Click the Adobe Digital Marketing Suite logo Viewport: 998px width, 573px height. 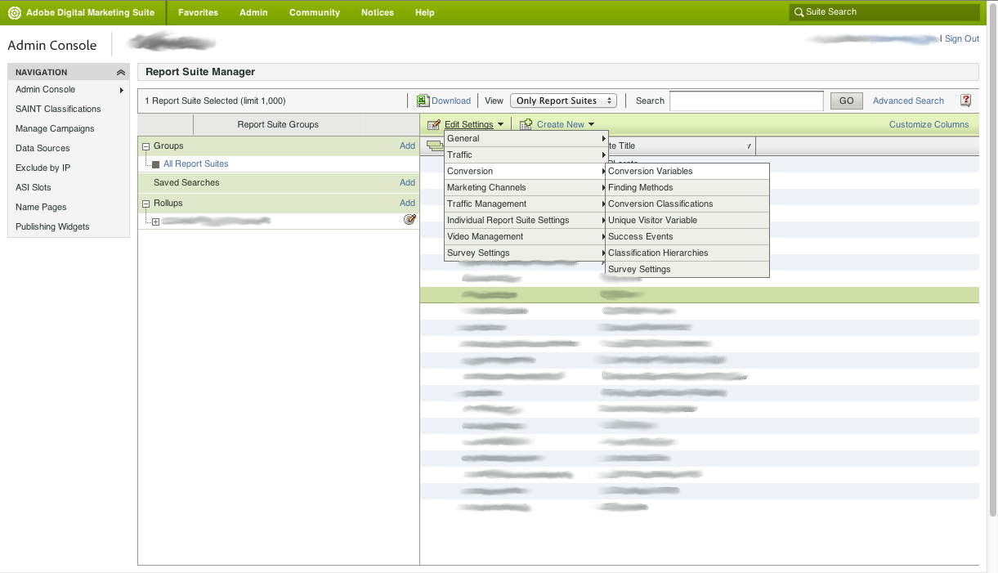15,13
